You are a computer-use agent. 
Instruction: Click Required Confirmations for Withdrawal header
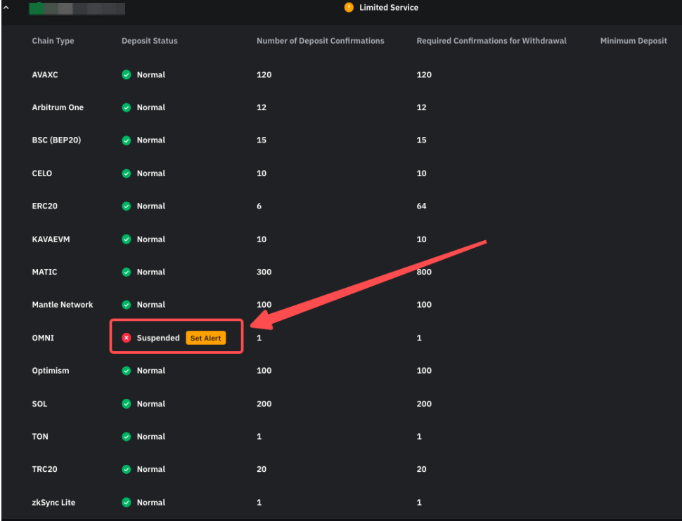(491, 41)
